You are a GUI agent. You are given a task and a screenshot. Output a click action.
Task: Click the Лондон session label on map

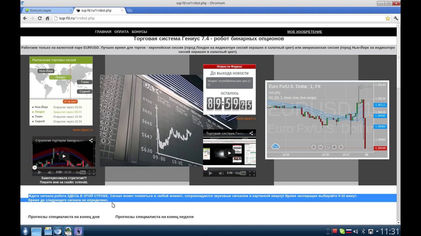[60, 77]
